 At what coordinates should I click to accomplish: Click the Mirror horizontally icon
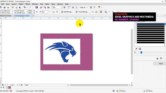(54, 12)
